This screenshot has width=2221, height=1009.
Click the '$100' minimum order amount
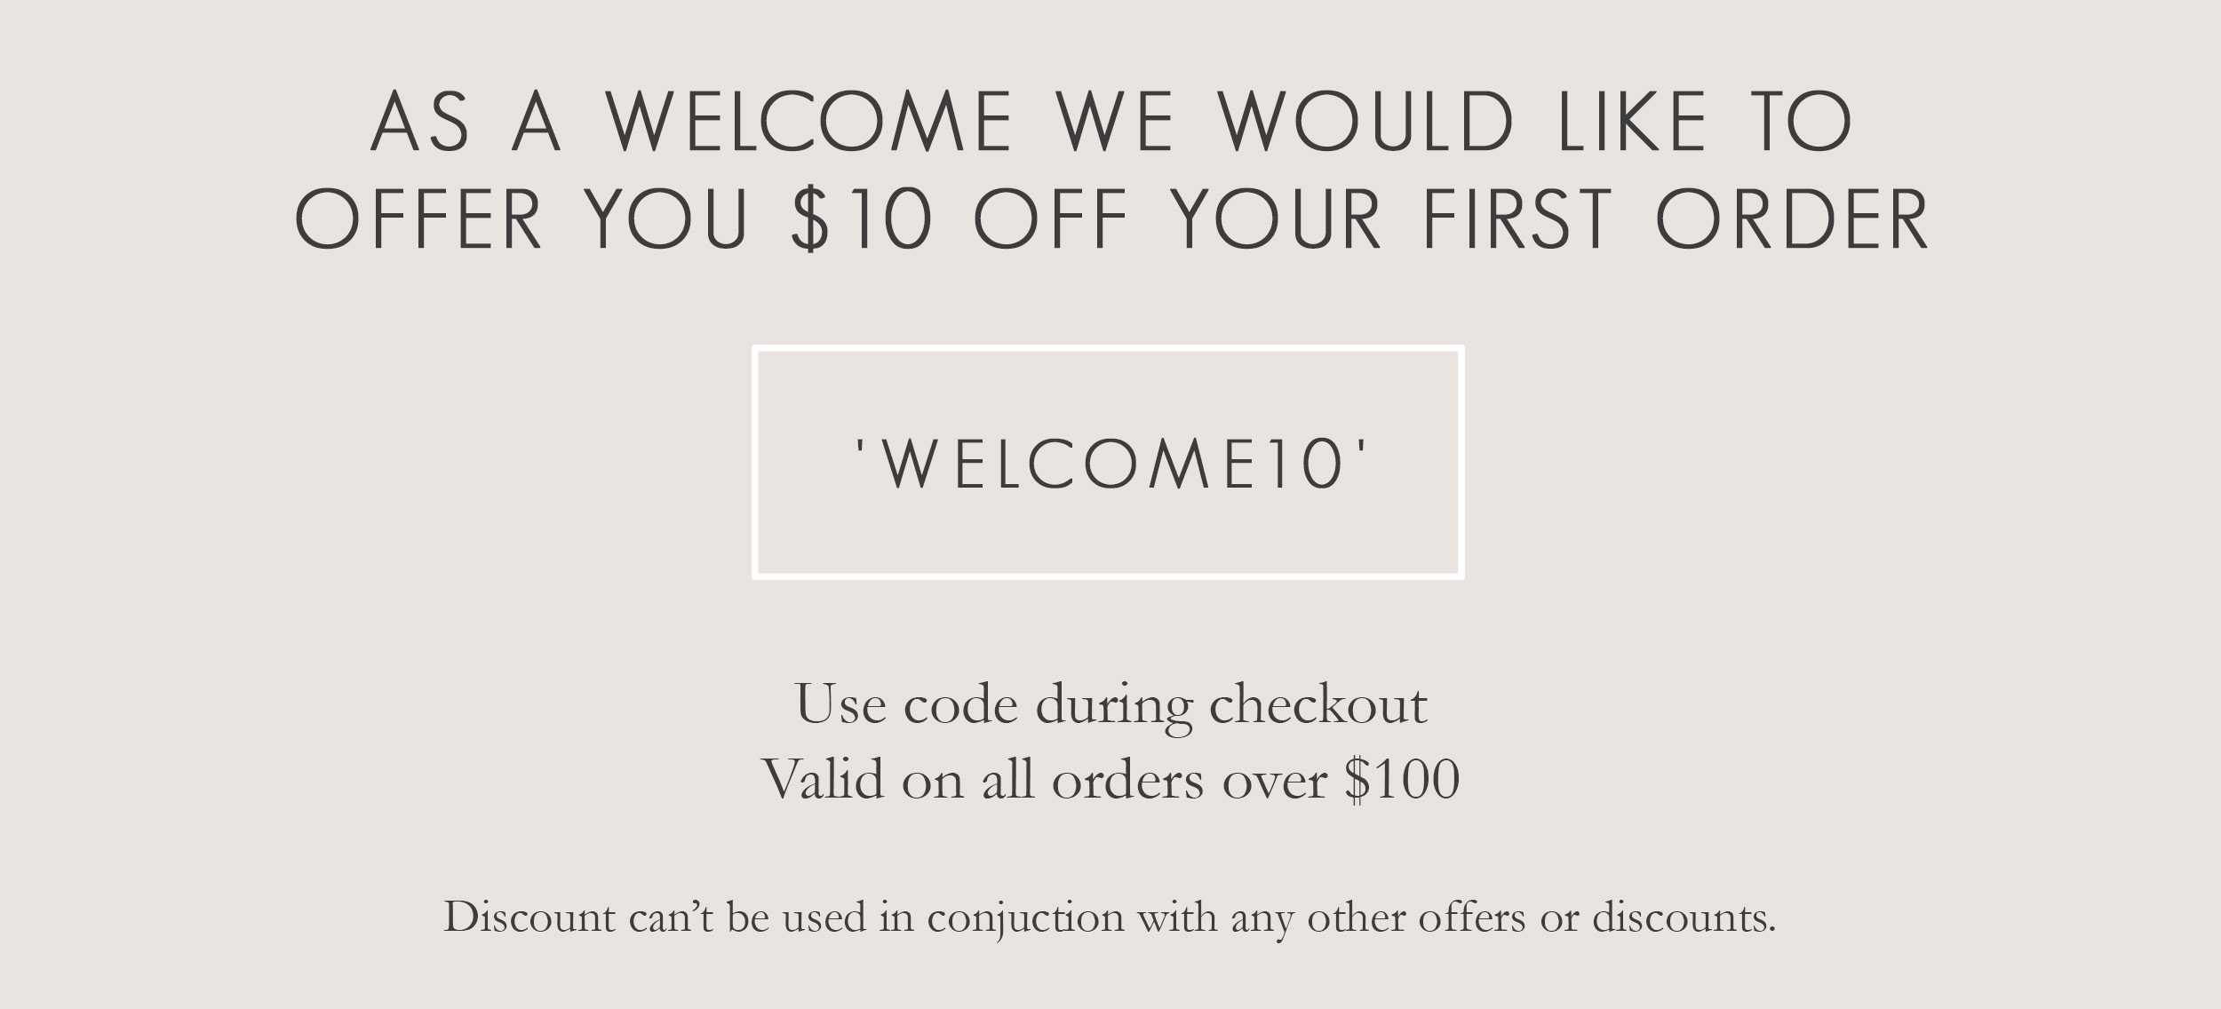[x=1402, y=780]
